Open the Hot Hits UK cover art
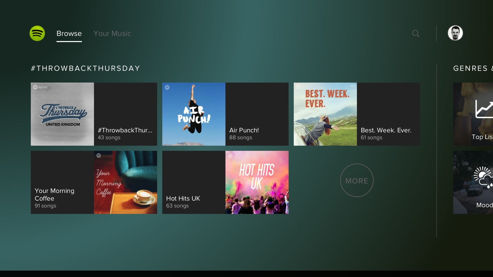 pyautogui.click(x=257, y=182)
